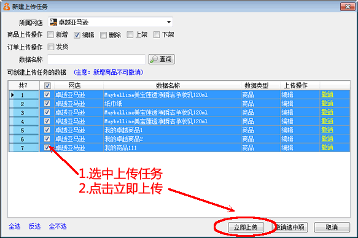Click the 撤销选中项 button

click(x=290, y=228)
